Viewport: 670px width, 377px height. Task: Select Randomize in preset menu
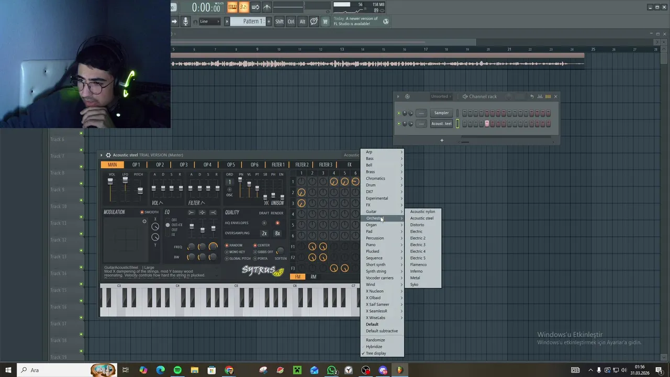[383, 340]
